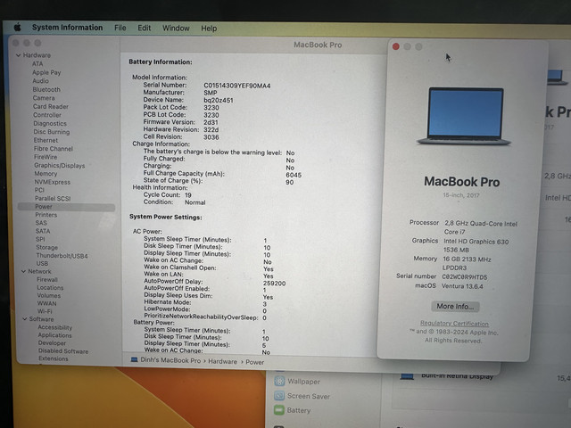Open Battery in System Settings sidebar
Image resolution: width=571 pixels, height=428 pixels.
pos(298,410)
